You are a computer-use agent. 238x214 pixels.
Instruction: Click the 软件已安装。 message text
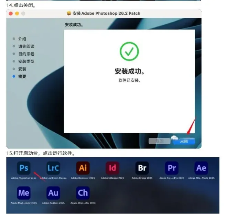pyautogui.click(x=129, y=80)
